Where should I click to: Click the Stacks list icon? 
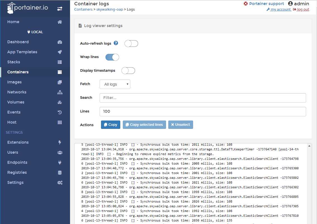[x=60, y=62]
